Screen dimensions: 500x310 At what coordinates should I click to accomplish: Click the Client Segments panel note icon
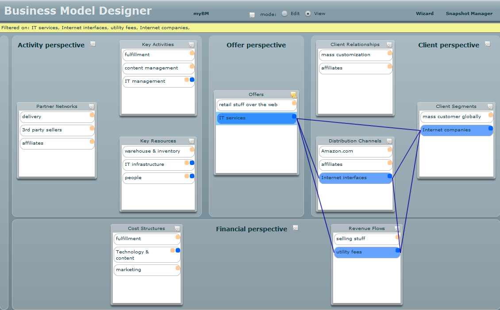point(490,107)
